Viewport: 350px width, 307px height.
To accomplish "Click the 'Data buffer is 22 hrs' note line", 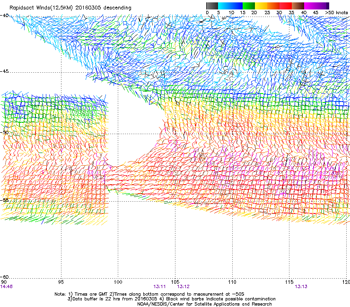I will pyautogui.click(x=171, y=299).
